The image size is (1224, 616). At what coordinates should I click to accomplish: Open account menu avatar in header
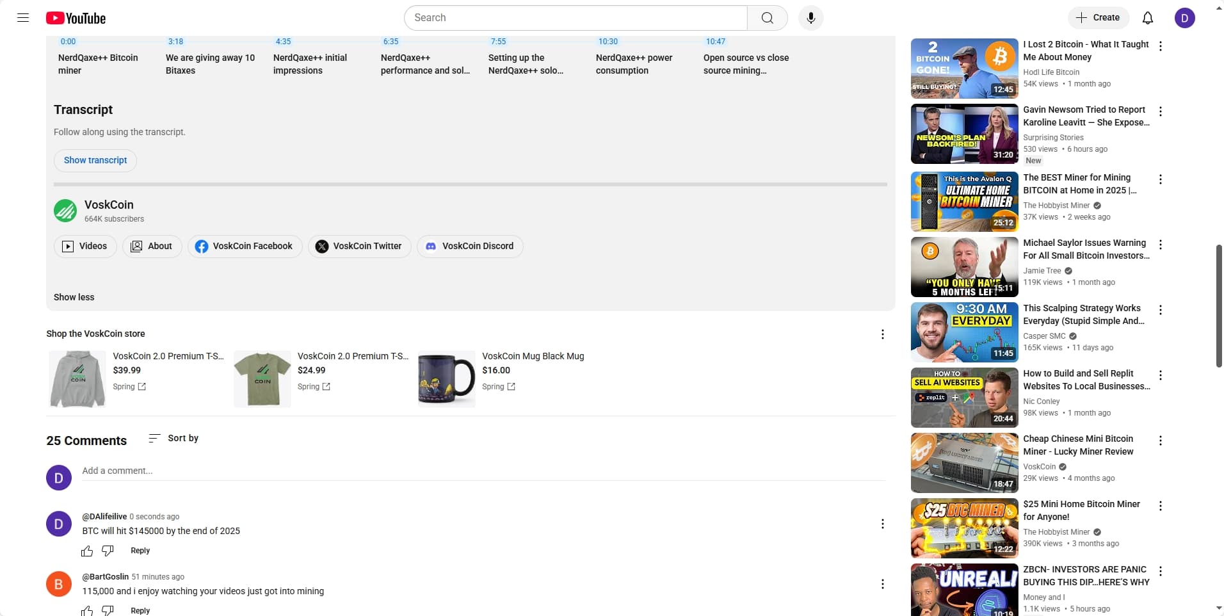pos(1184,18)
